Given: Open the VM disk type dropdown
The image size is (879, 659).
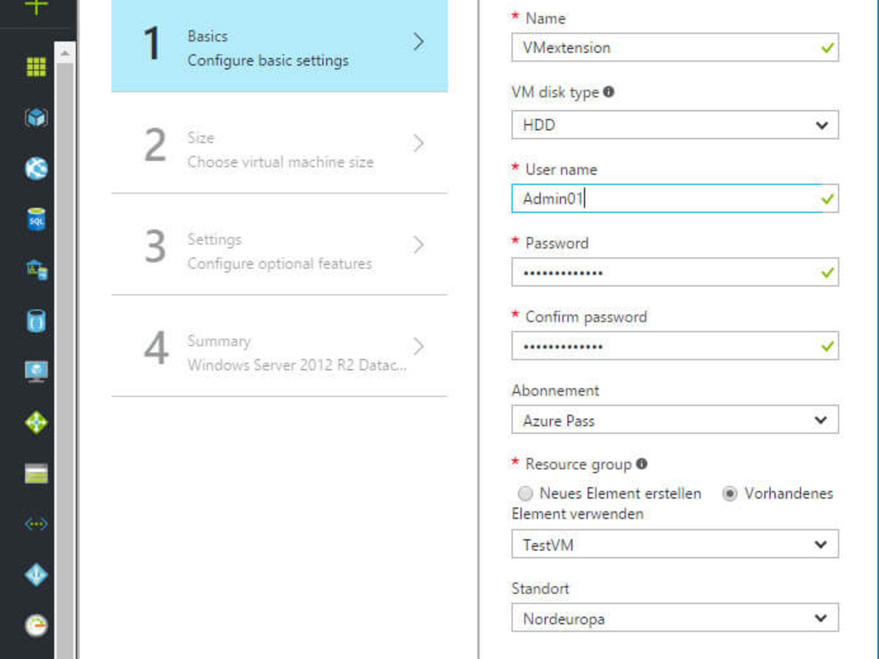Looking at the screenshot, I should tap(674, 125).
